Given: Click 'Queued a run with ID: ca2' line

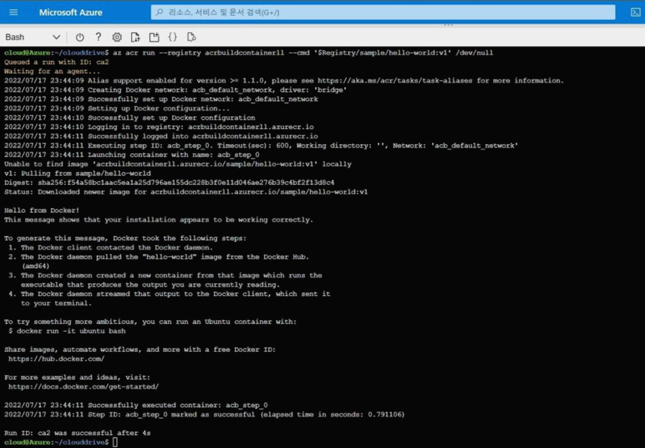Looking at the screenshot, I should tap(56, 62).
